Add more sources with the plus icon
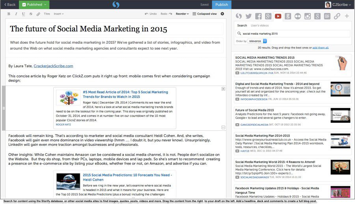 (347, 16)
